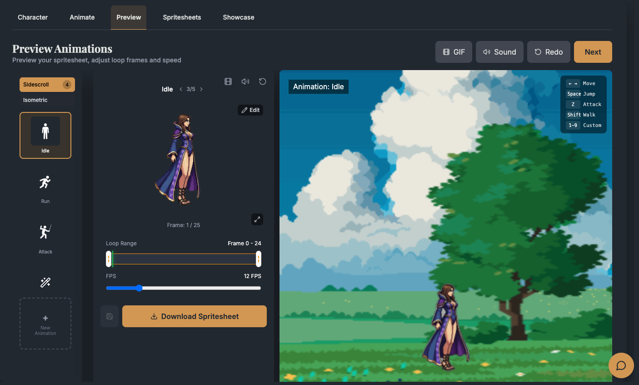This screenshot has height=385, width=639.
Task: Click the film strip icon above preview
Action: click(228, 81)
